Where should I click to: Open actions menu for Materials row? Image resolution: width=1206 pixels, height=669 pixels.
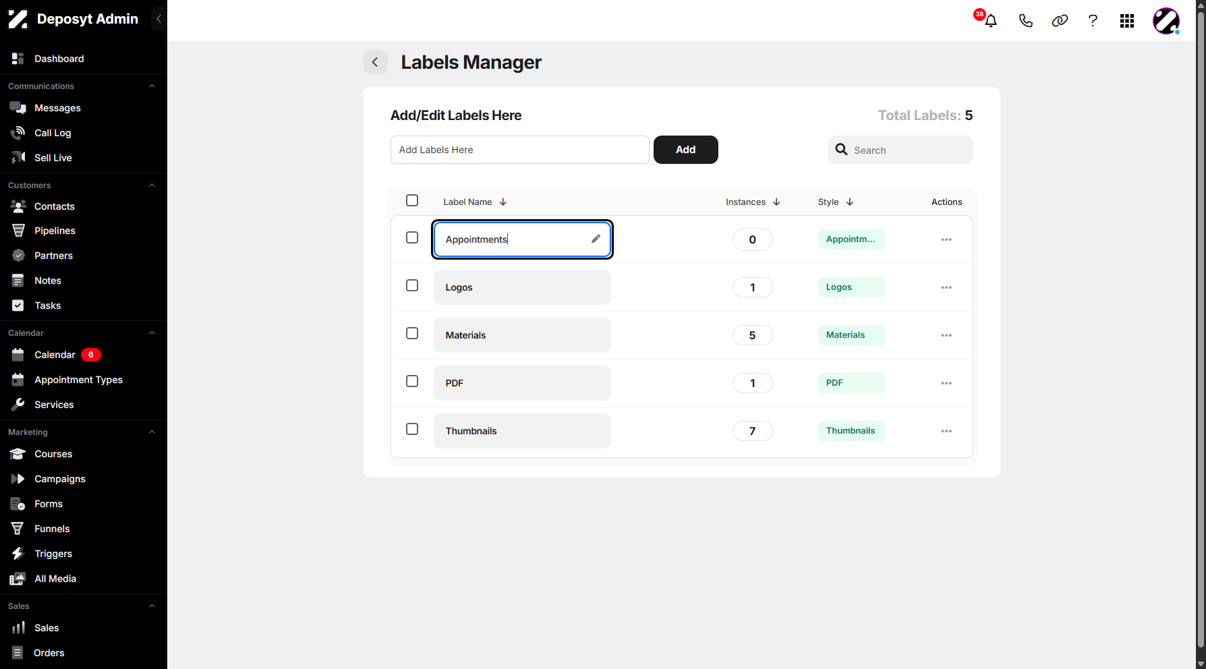click(946, 335)
